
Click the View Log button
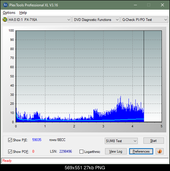116,152
